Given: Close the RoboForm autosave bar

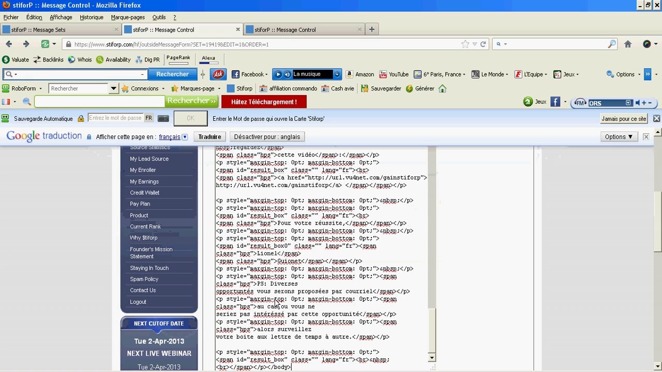Looking at the screenshot, I should (656, 119).
